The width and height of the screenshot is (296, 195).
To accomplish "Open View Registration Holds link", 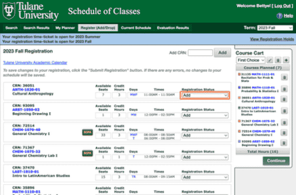I will tap(272, 39).
